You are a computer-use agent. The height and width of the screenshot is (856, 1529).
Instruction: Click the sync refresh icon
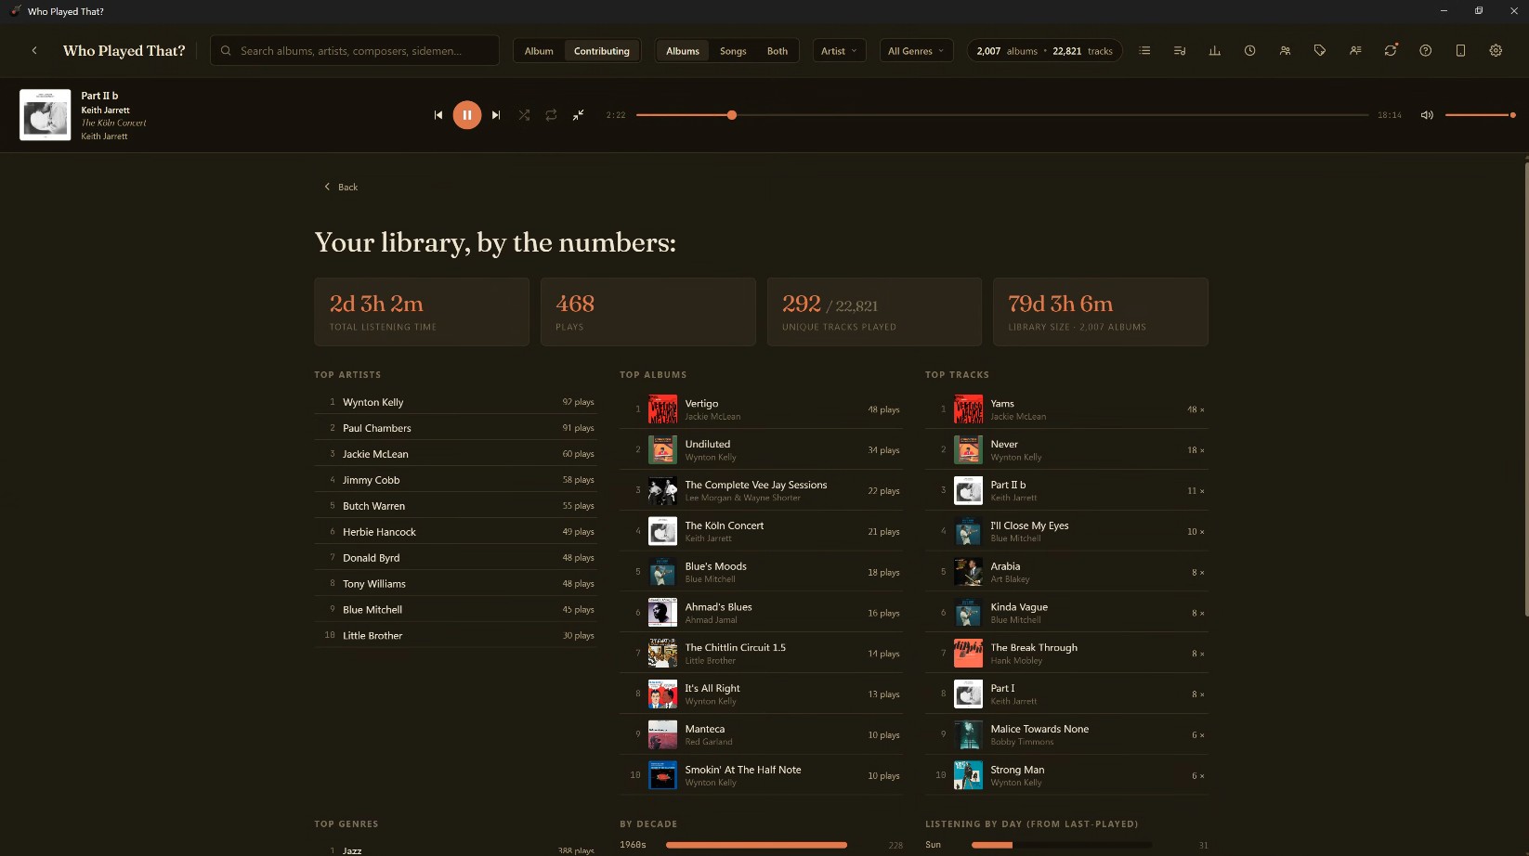(x=1391, y=51)
